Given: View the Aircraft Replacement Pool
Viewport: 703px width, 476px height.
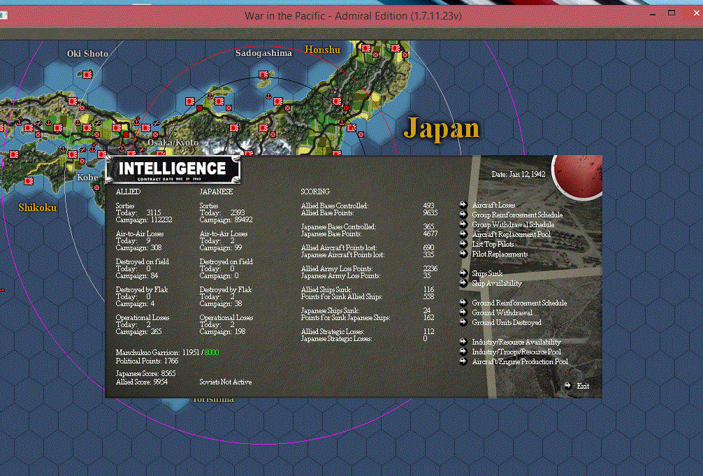Looking at the screenshot, I should (511, 235).
